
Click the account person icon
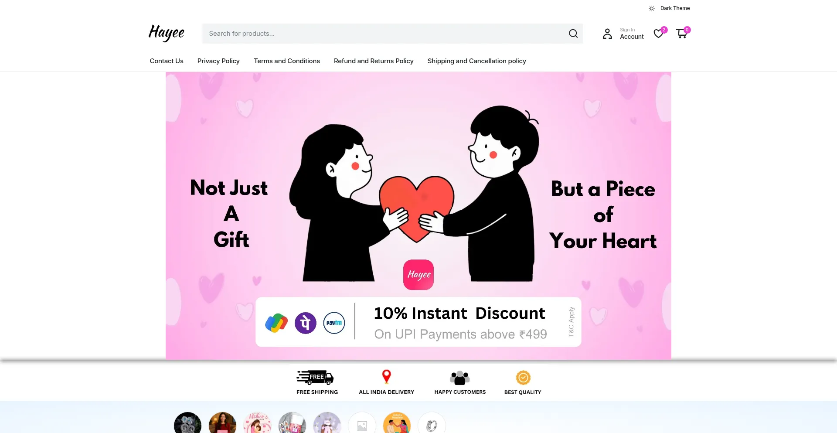(607, 34)
